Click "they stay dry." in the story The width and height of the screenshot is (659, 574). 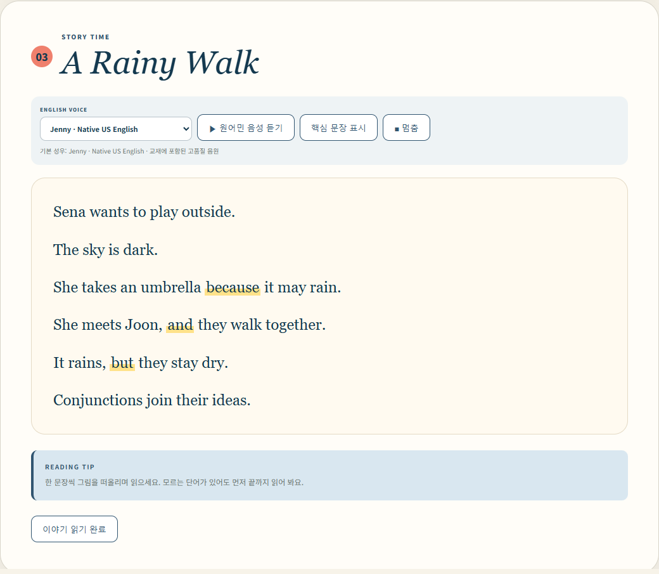(x=183, y=363)
